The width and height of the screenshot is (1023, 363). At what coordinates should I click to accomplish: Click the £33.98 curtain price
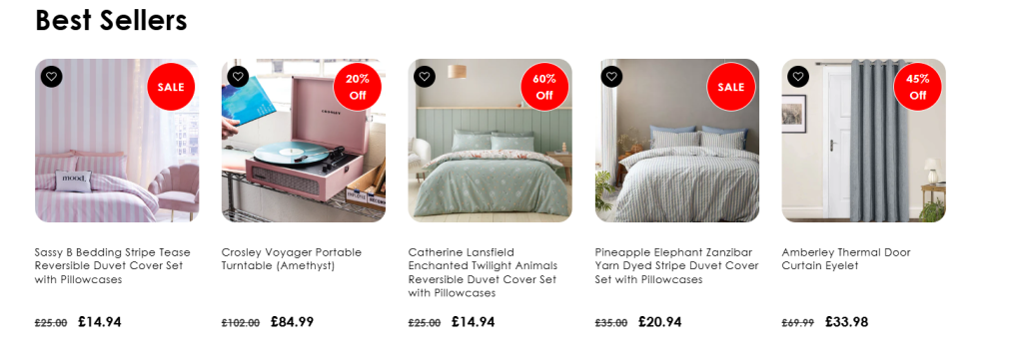tap(847, 322)
